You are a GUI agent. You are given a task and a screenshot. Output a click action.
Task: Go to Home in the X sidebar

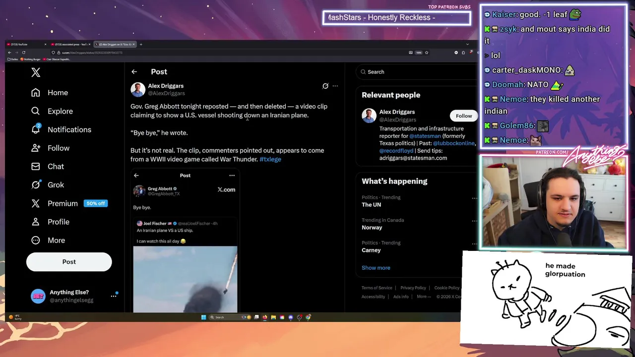[x=50, y=93]
